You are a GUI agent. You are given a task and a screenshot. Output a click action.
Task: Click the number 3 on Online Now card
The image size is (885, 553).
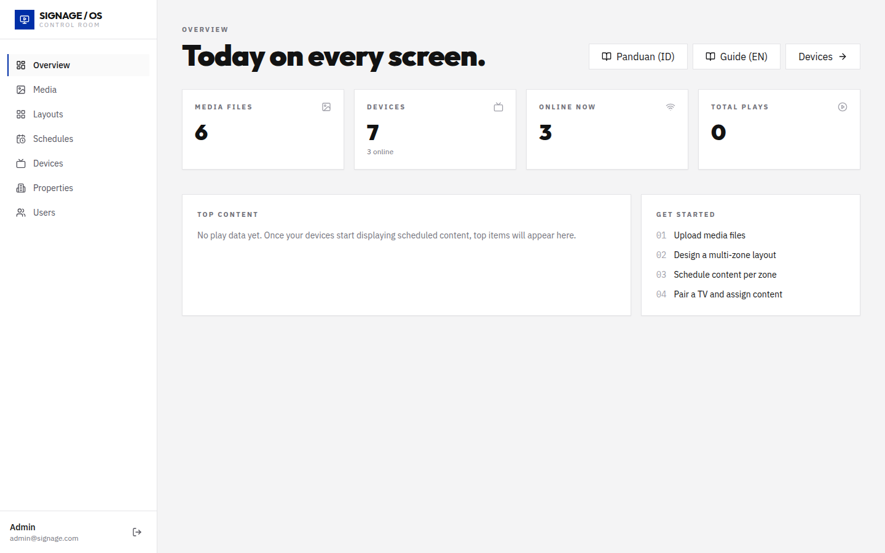pos(546,133)
